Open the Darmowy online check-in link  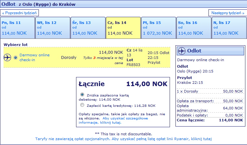(x=35, y=58)
